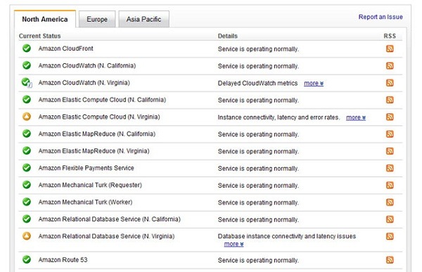Click green status icon for Relational Database Service N. California
The height and width of the screenshot is (272, 422).
(x=27, y=219)
